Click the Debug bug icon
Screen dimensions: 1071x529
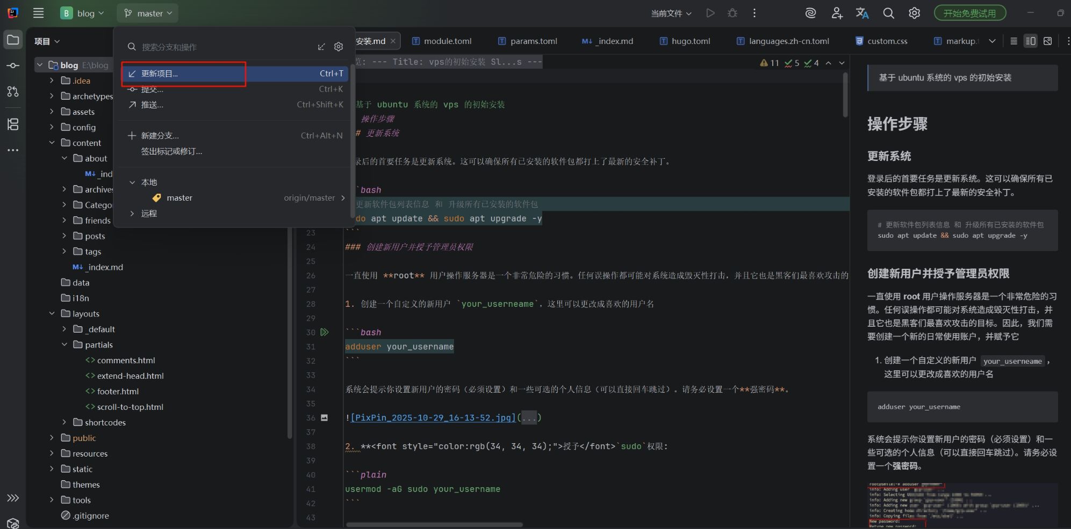pos(732,13)
